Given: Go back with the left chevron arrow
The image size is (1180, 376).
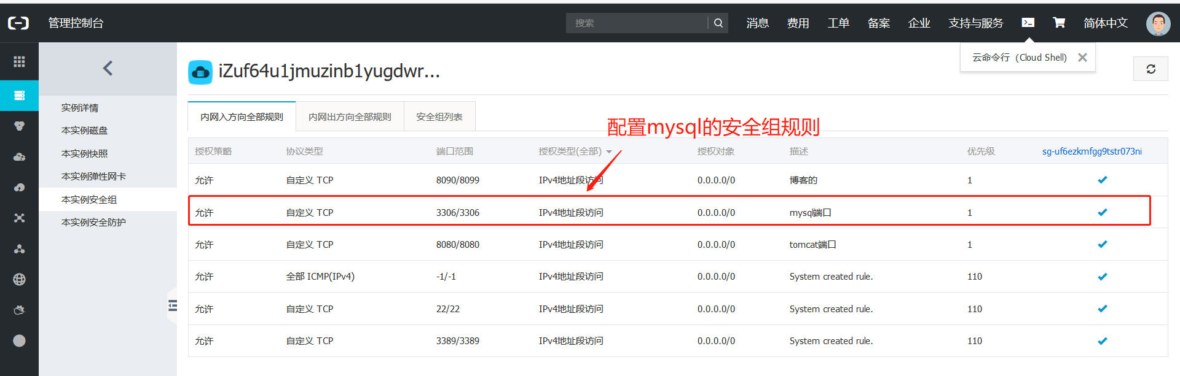Looking at the screenshot, I should 108,68.
